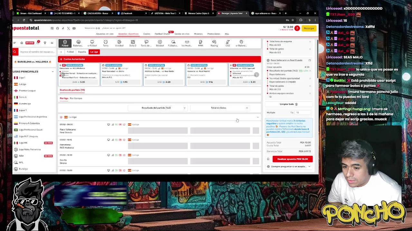Open Premier League in league list
412x231 pixels.
point(27,90)
